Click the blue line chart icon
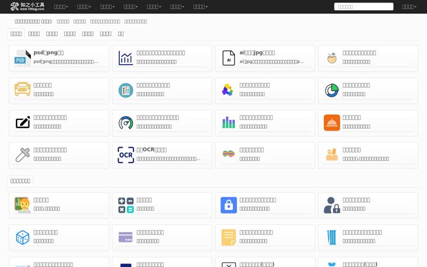The image size is (427, 267). coord(126,58)
